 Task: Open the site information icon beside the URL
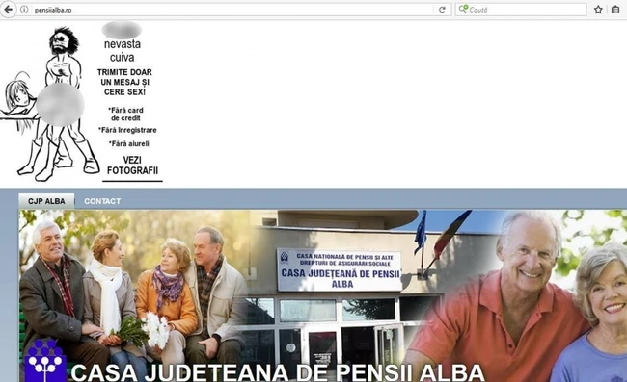coord(24,10)
